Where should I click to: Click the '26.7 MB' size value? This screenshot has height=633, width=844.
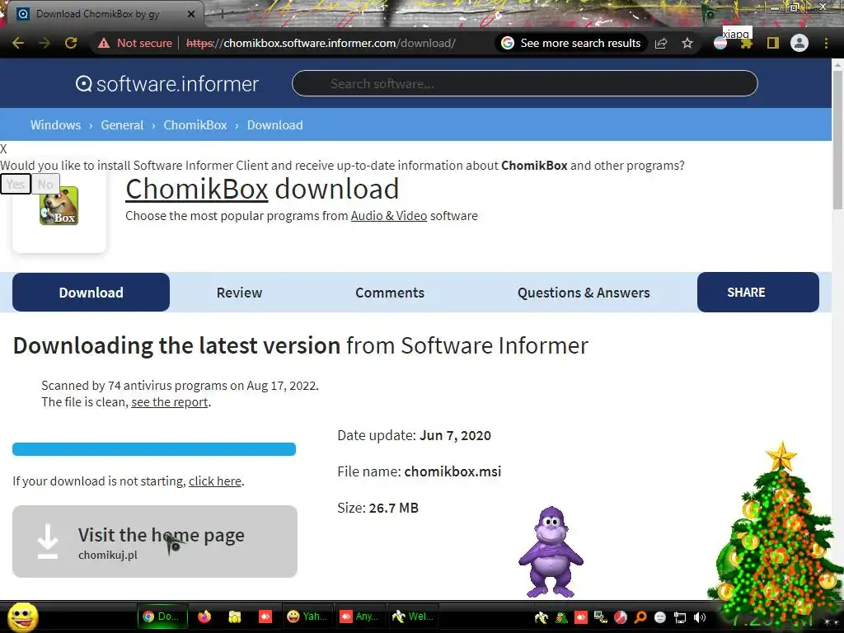point(393,508)
